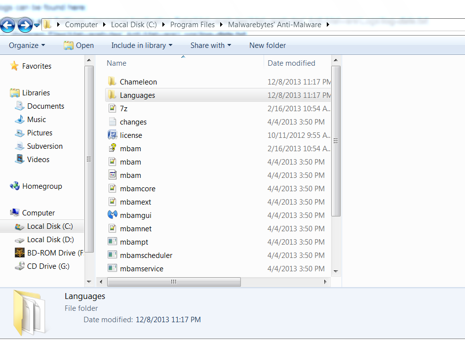465x340 pixels.
Task: Select the mbamgui application
Action: click(136, 215)
